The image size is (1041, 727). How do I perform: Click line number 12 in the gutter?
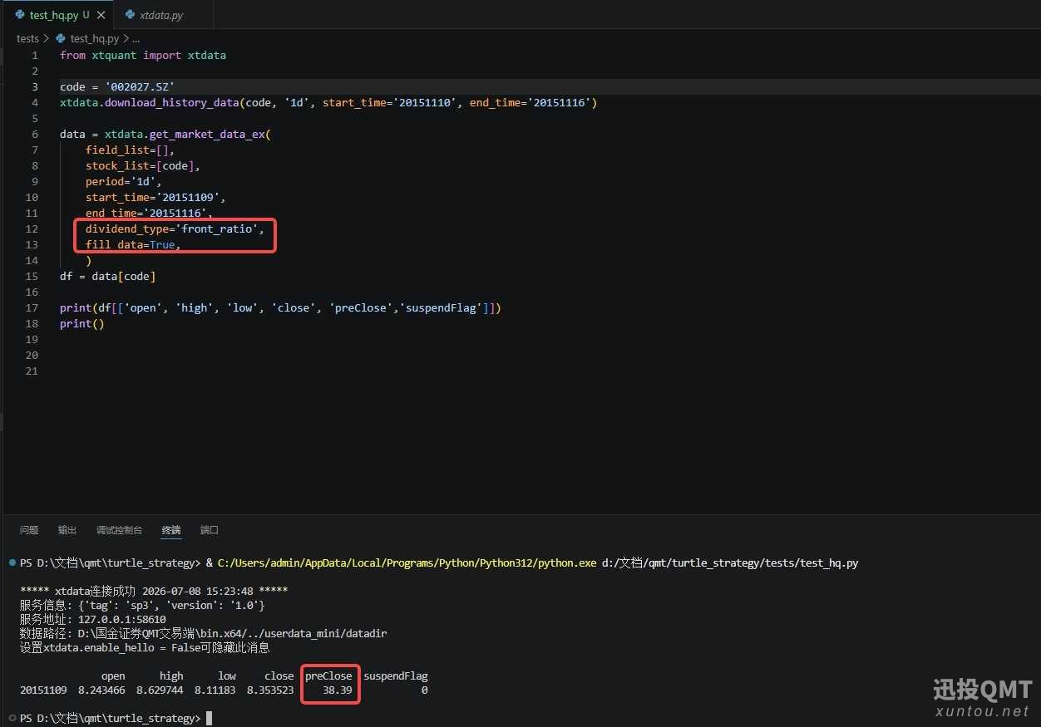(x=32, y=228)
